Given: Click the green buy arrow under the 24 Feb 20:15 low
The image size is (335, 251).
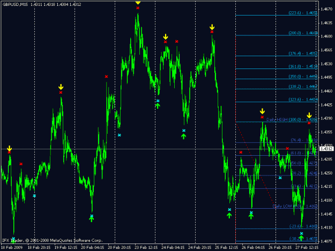Looking at the screenshot, I should [x=184, y=136].
